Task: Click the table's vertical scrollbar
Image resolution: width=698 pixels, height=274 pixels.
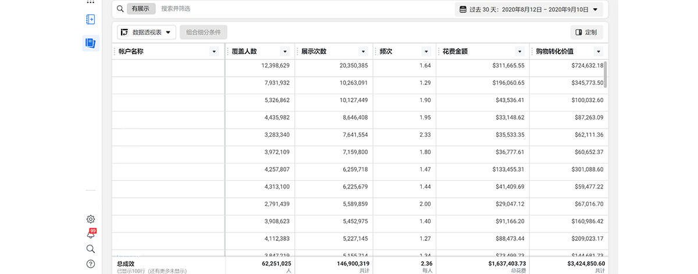Action: pos(606,74)
